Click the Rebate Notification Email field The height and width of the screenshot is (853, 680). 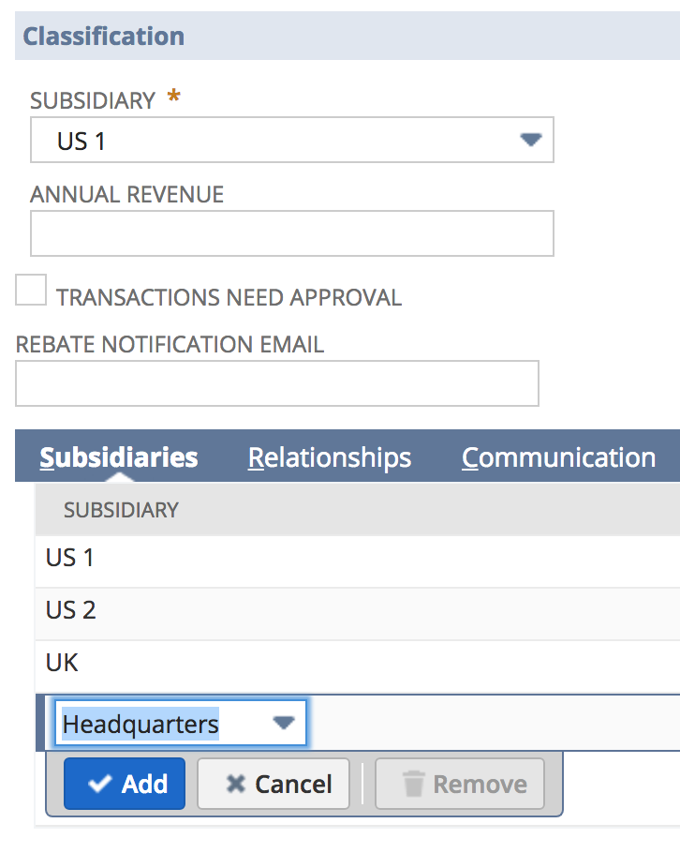click(277, 383)
